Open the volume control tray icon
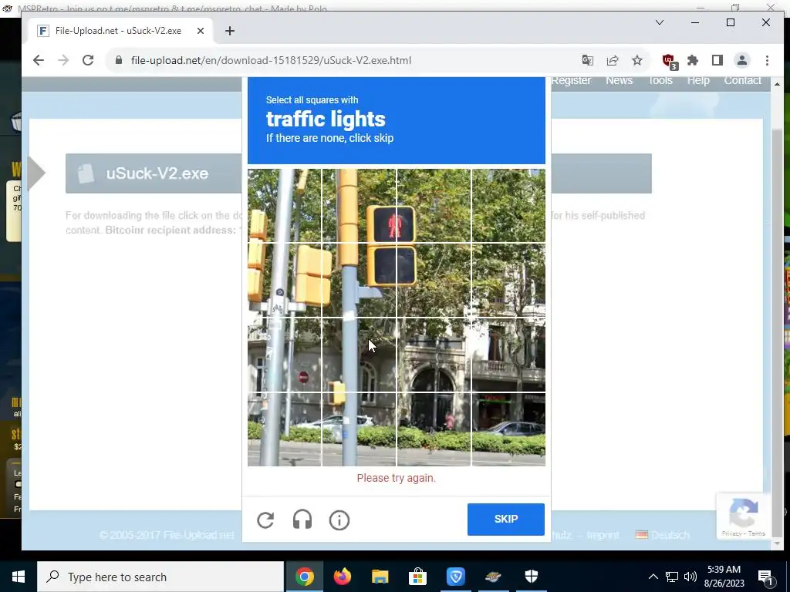This screenshot has width=790, height=592. tap(690, 577)
